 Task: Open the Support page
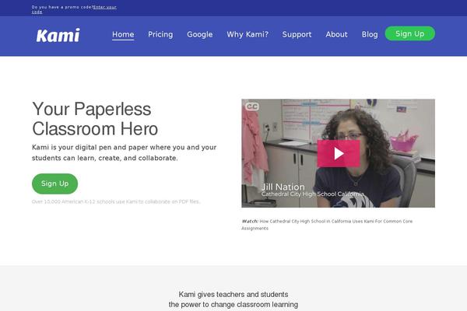coord(297,34)
